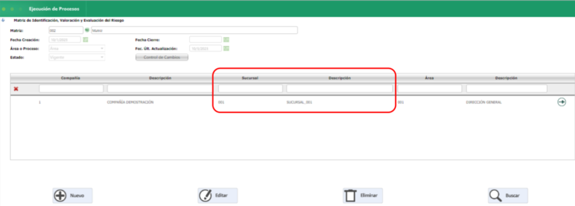Click the Compañía column header
The image size is (575, 206).
coord(71,78)
